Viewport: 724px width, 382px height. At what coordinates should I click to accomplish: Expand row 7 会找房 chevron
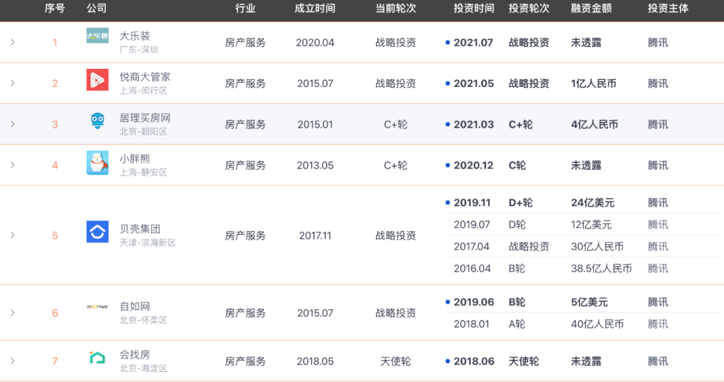[x=13, y=361]
